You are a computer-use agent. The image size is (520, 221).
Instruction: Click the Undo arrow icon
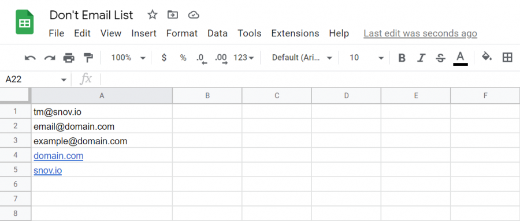point(30,58)
